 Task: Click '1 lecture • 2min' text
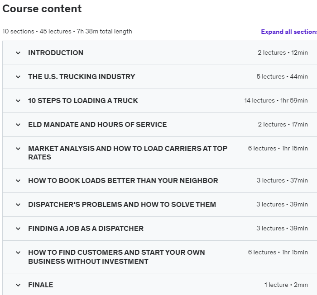tap(286, 285)
